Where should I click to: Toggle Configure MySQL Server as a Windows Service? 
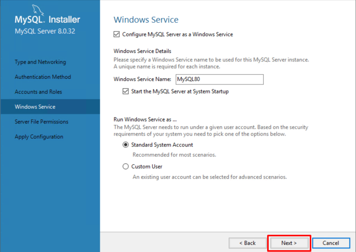click(x=116, y=34)
